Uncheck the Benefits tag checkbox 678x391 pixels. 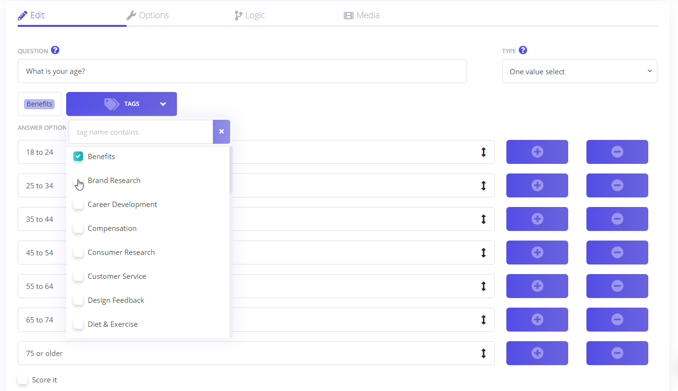78,156
